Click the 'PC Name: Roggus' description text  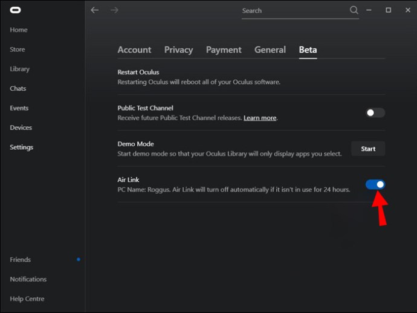(234, 190)
